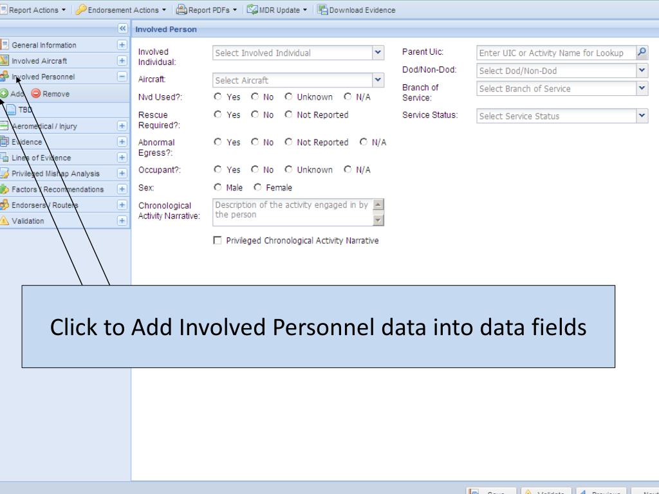Open the Branch of Service dropdown
This screenshot has height=494, width=659.
[x=642, y=89]
